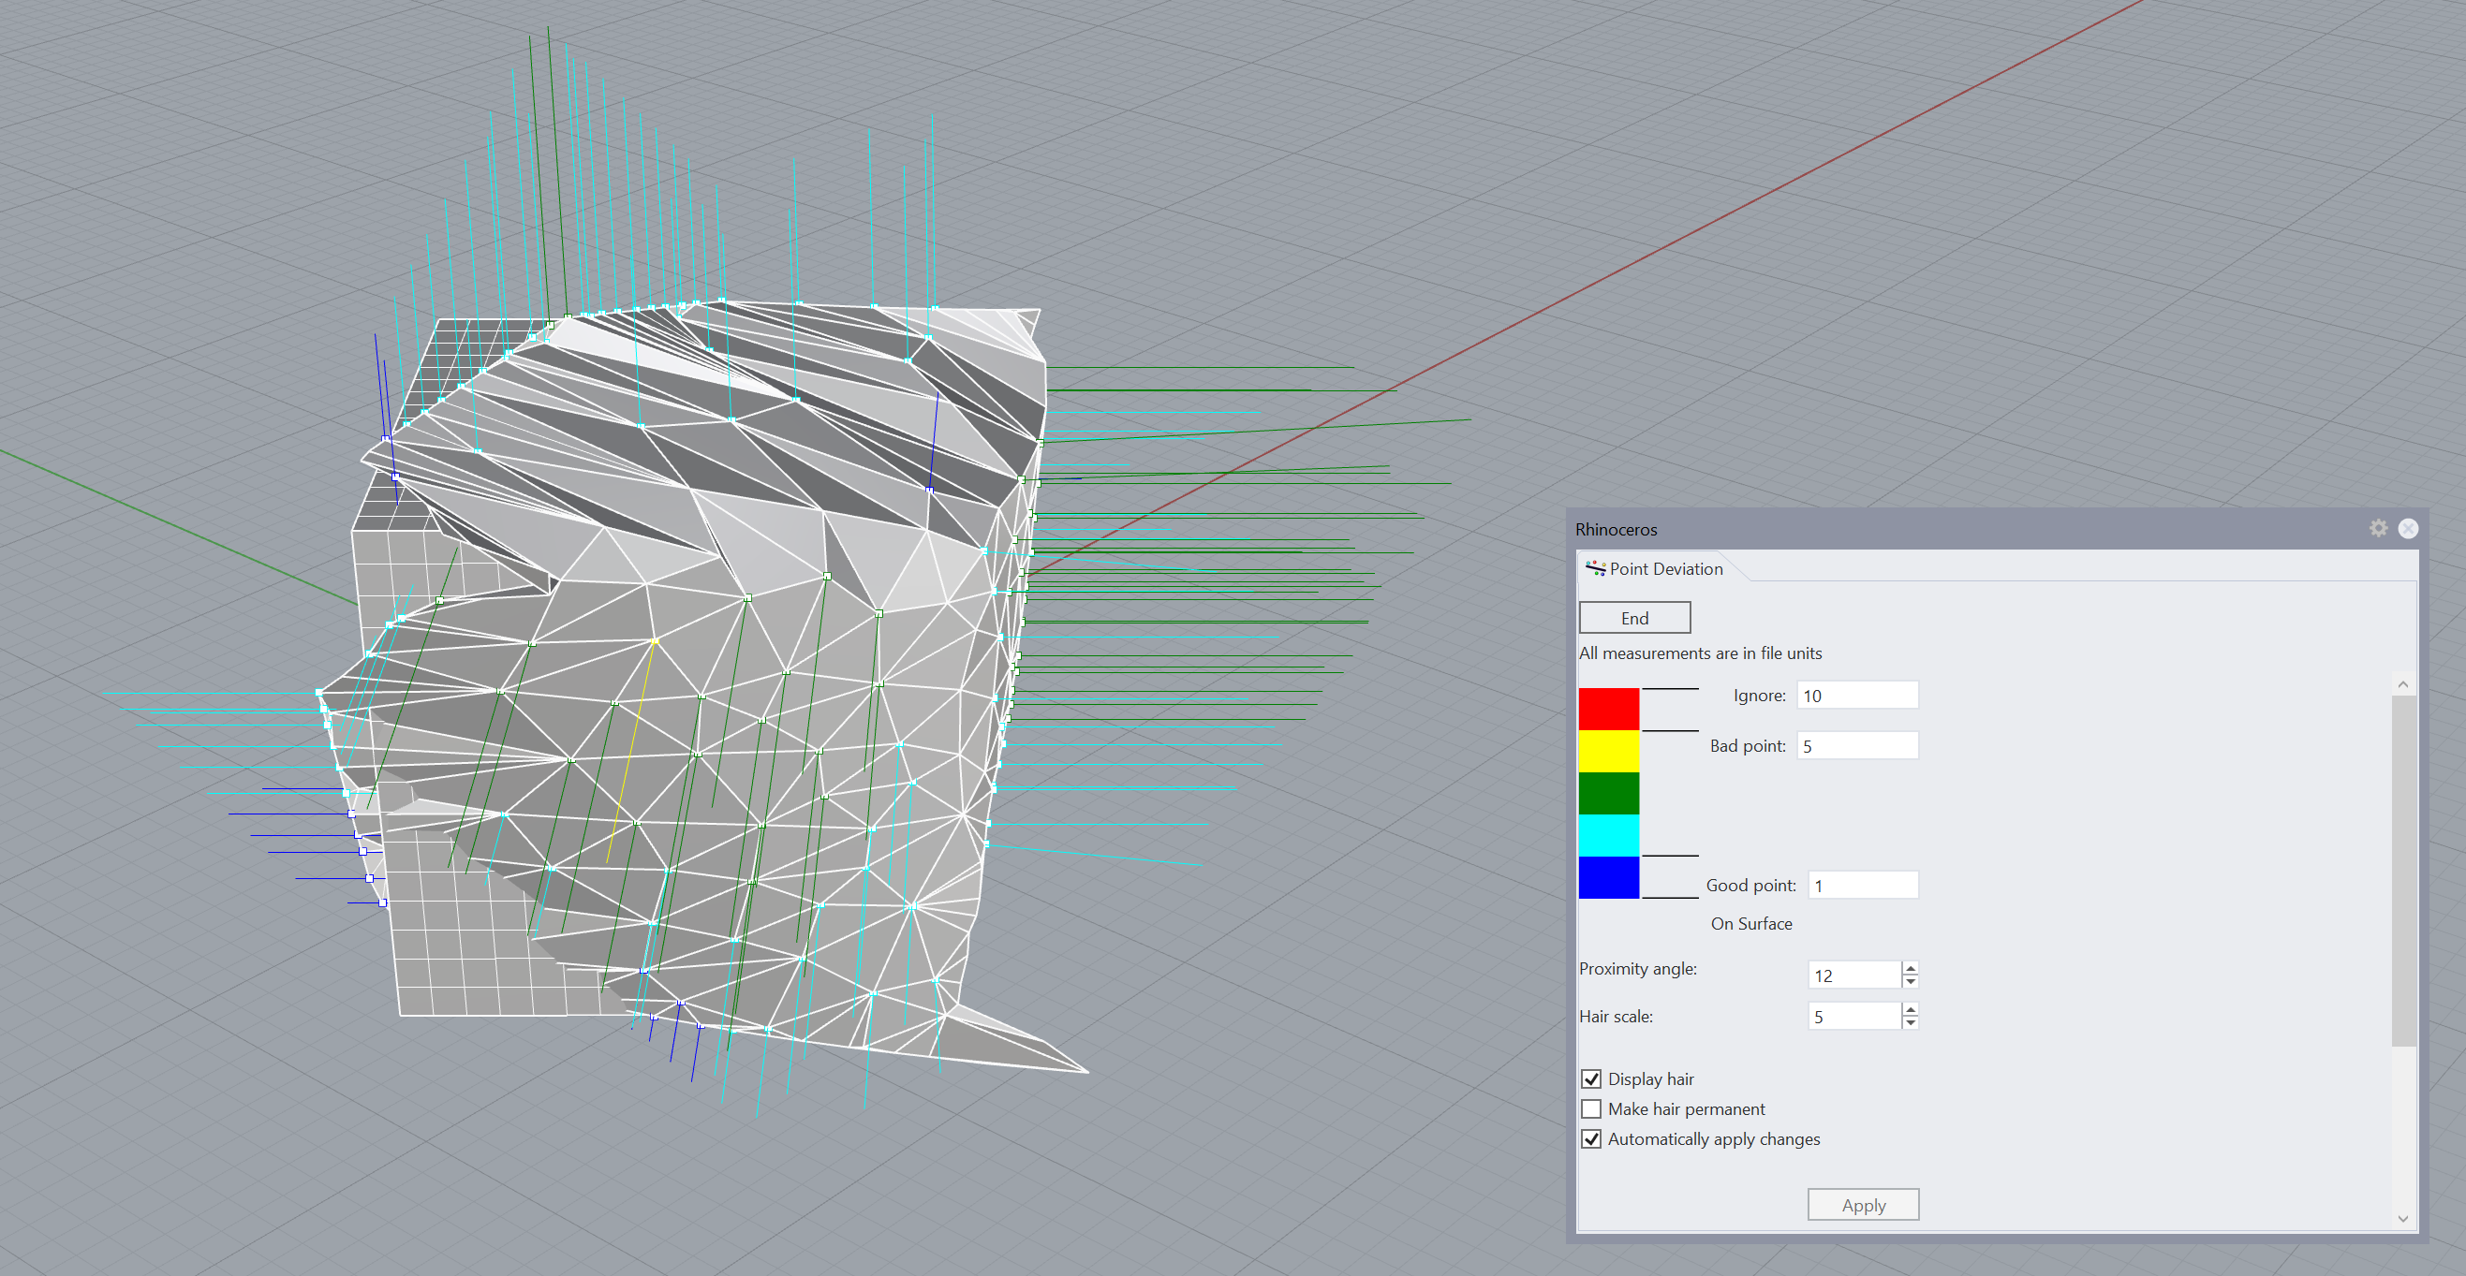2466x1276 pixels.
Task: Click the yellow color swatch
Action: (1608, 752)
